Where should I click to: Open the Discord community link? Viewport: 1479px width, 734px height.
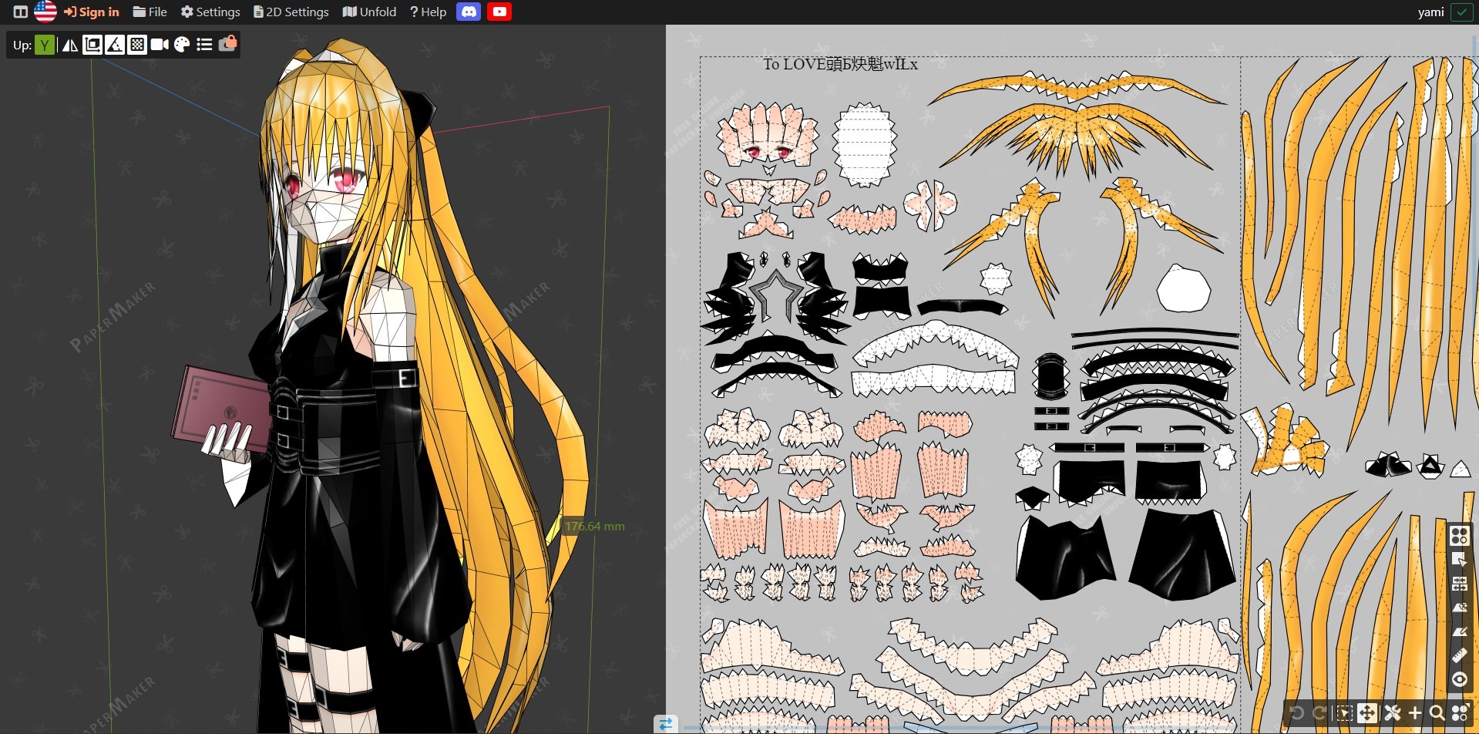tap(469, 12)
